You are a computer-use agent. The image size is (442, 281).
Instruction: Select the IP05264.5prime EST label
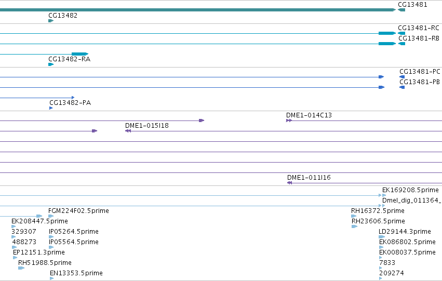coord(74,232)
